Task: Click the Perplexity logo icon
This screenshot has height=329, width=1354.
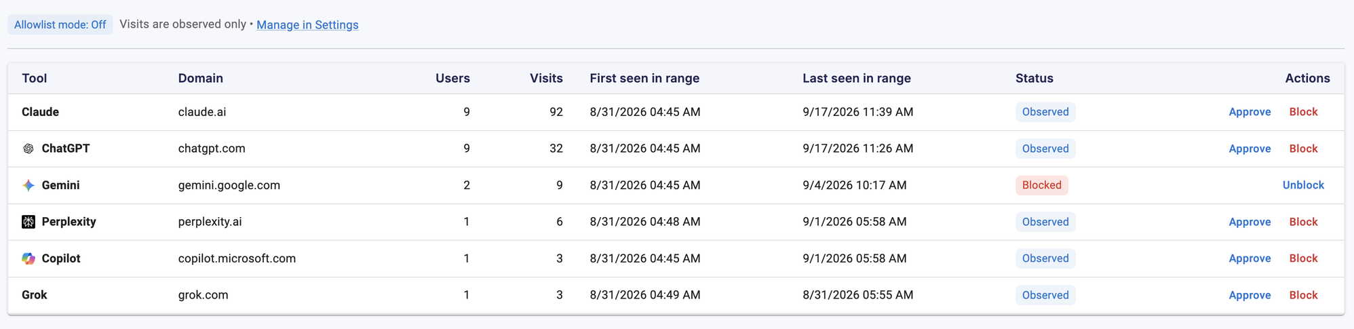Action: coord(28,222)
